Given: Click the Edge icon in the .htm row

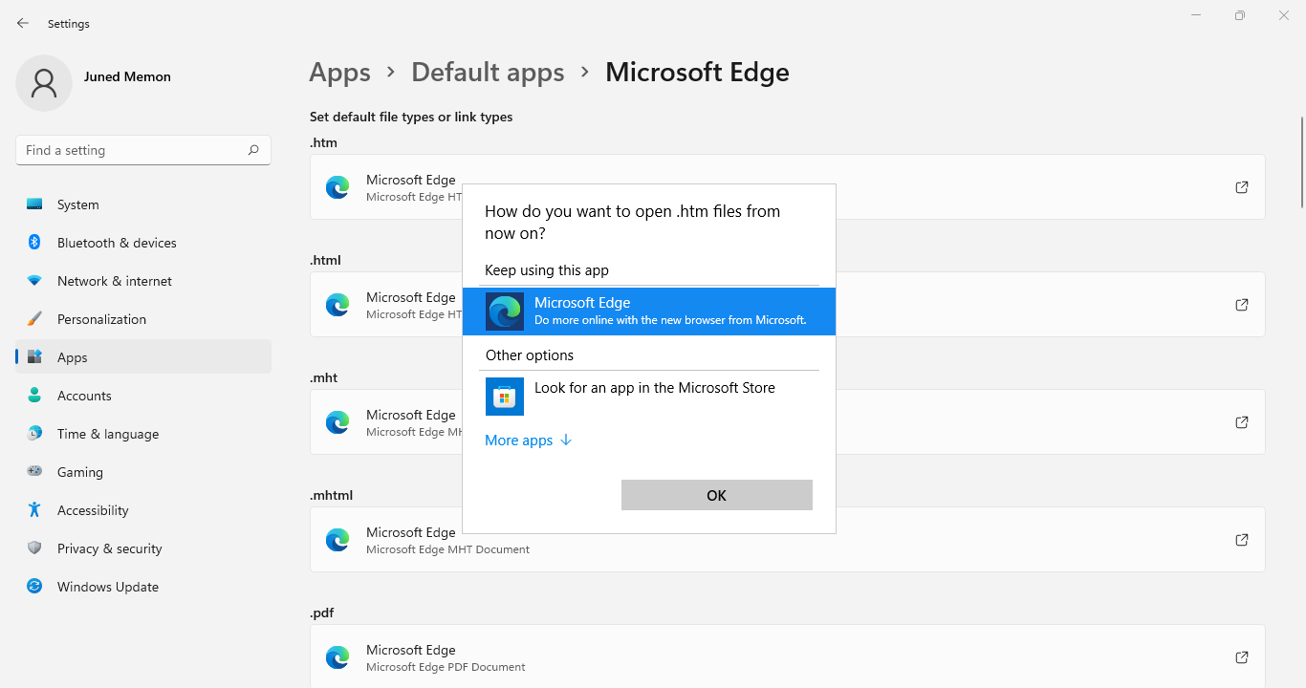Looking at the screenshot, I should point(337,187).
